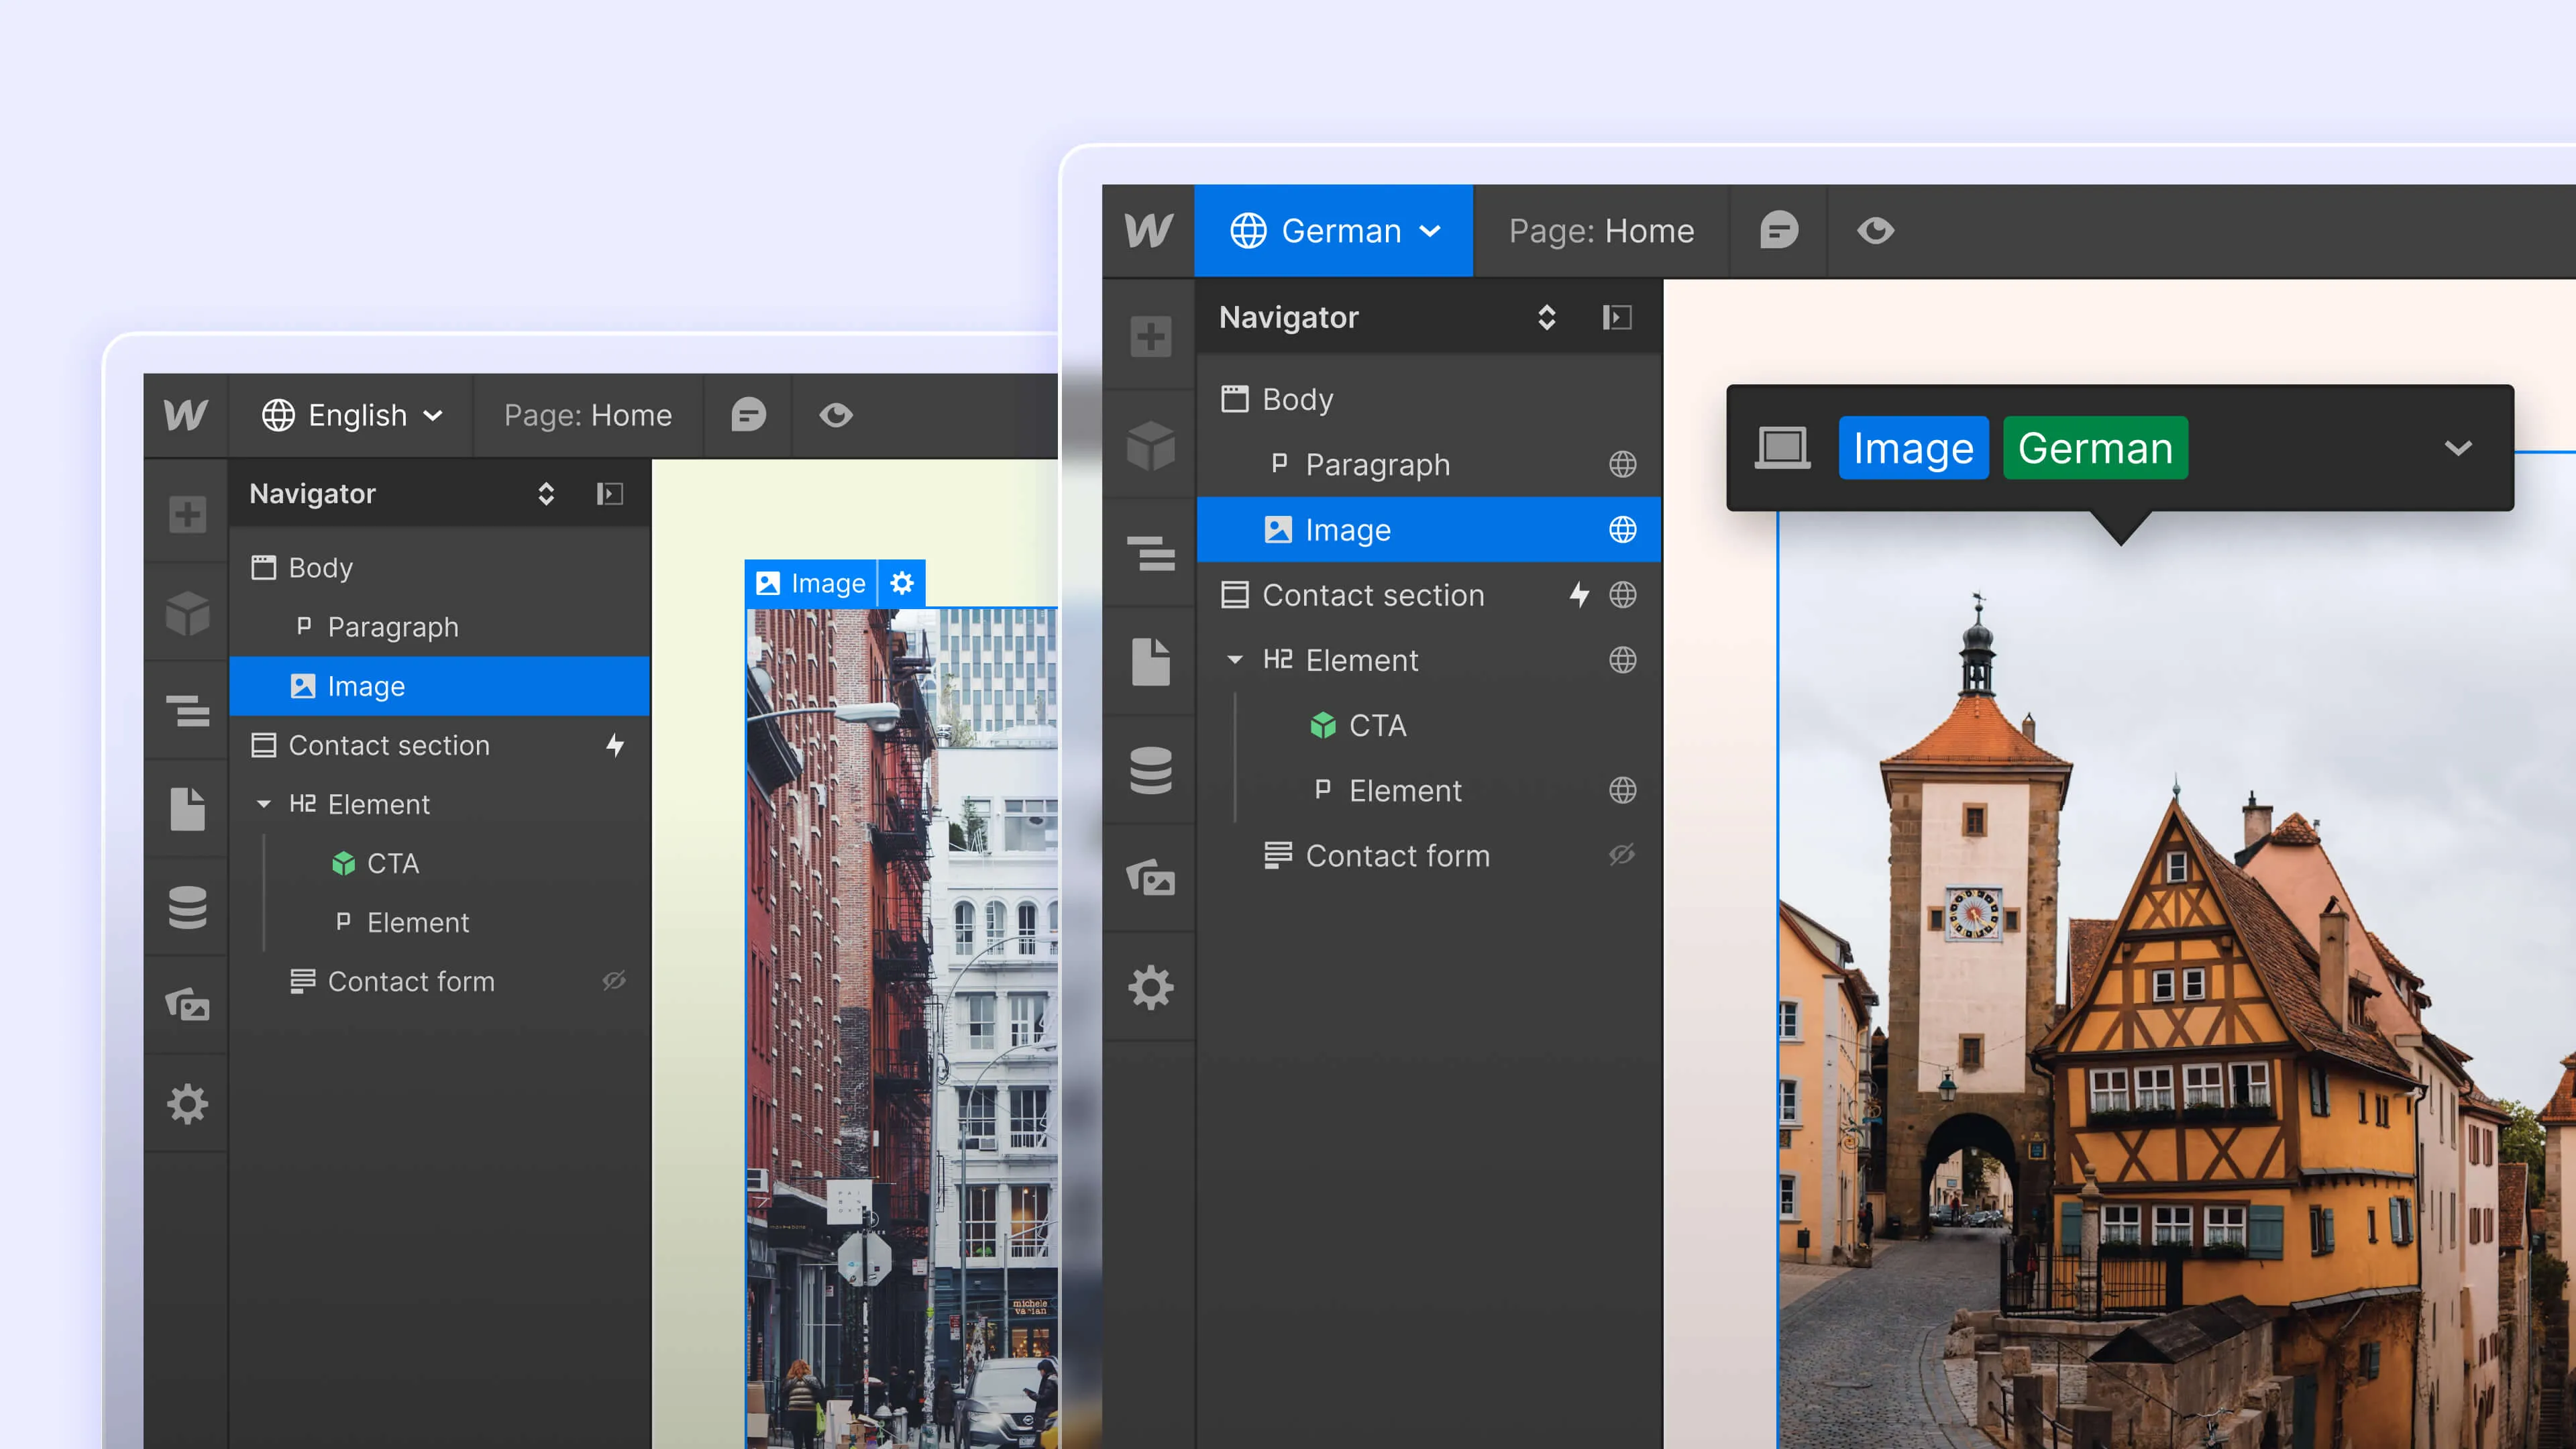This screenshot has height=1449, width=2576.
Task: Click the green German locale tag
Action: tap(2095, 448)
